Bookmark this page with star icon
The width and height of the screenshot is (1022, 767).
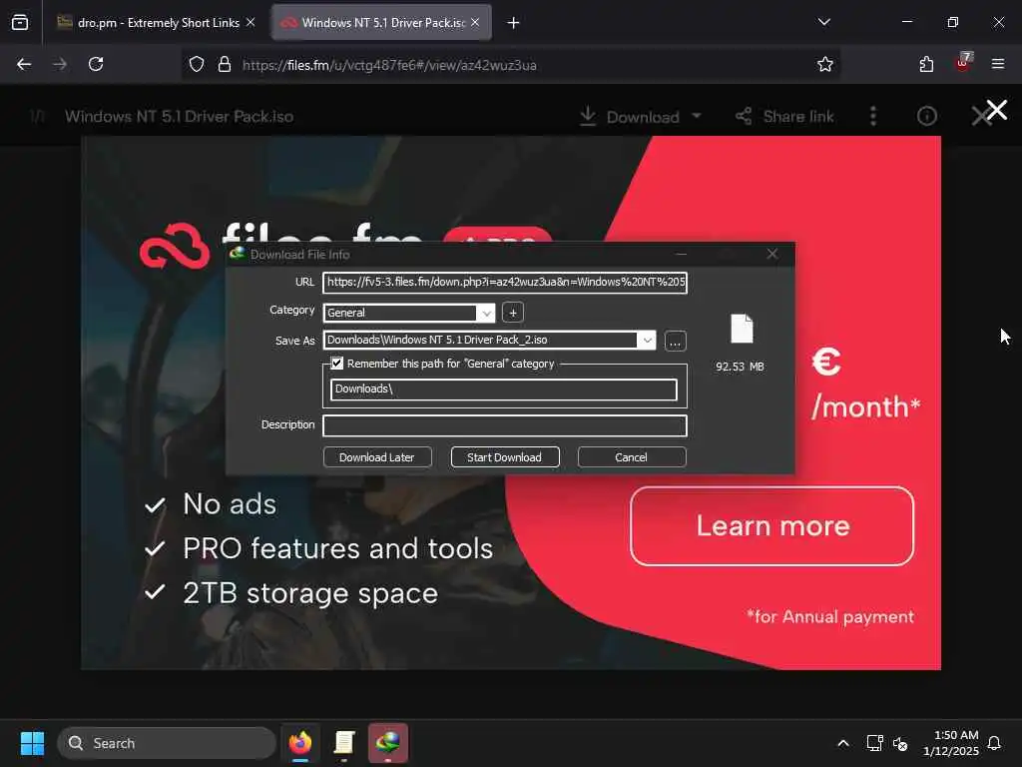point(825,65)
